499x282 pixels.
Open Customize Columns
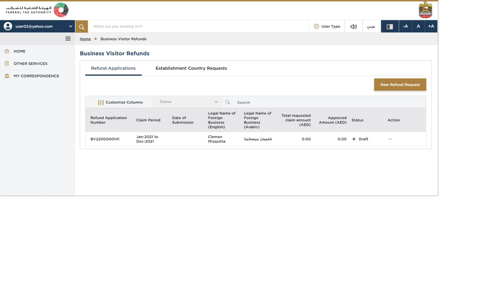click(x=119, y=102)
